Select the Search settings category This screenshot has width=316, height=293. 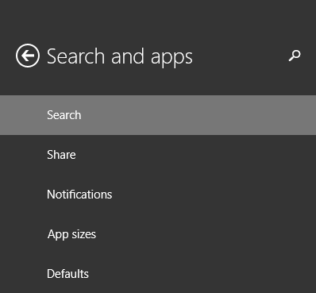(158, 115)
